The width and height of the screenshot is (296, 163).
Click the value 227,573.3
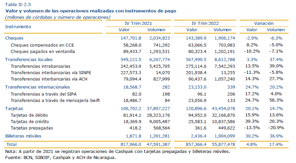pyautogui.click(x=131, y=73)
